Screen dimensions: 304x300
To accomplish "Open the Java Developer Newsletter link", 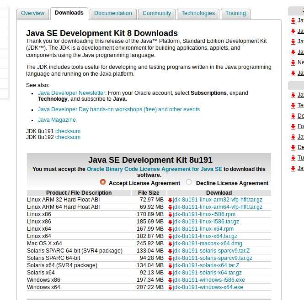I will pyautogui.click(x=71, y=93).
